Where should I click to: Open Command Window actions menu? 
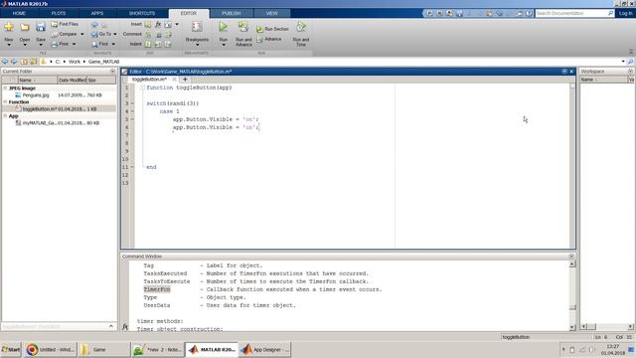(571, 257)
